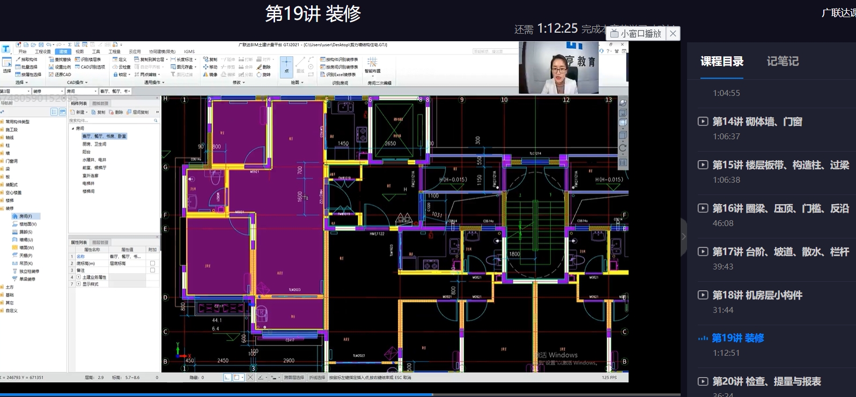Open lesson 第20讲 检查、提量与报表
856x397 pixels.
pos(766,381)
